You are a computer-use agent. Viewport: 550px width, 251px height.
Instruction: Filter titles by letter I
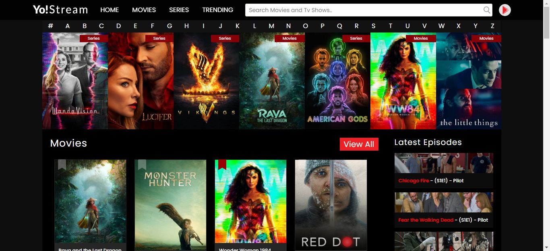pyautogui.click(x=203, y=26)
